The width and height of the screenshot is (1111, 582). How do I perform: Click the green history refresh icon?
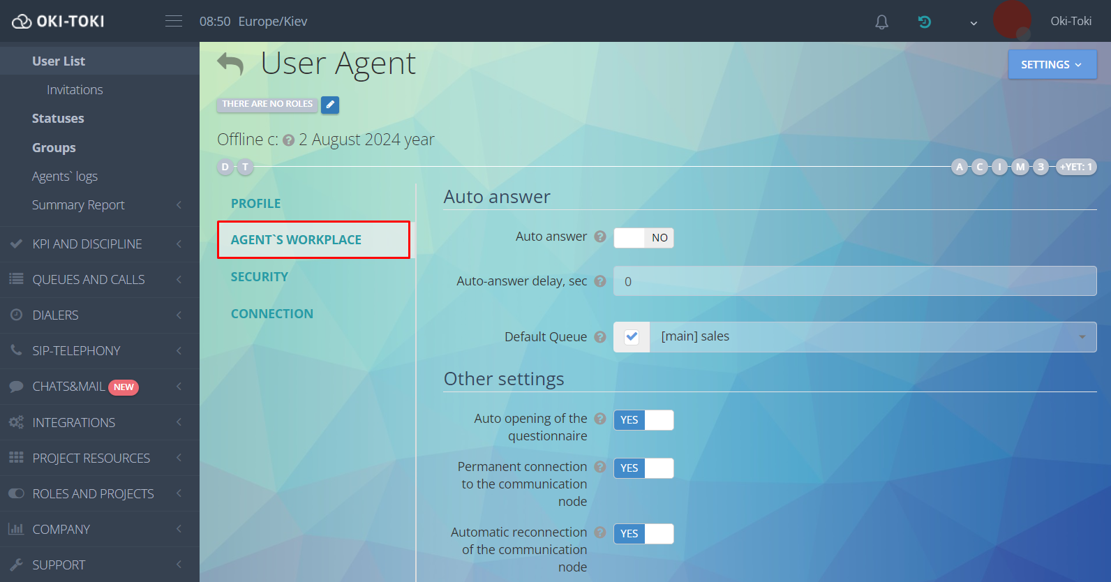[924, 22]
